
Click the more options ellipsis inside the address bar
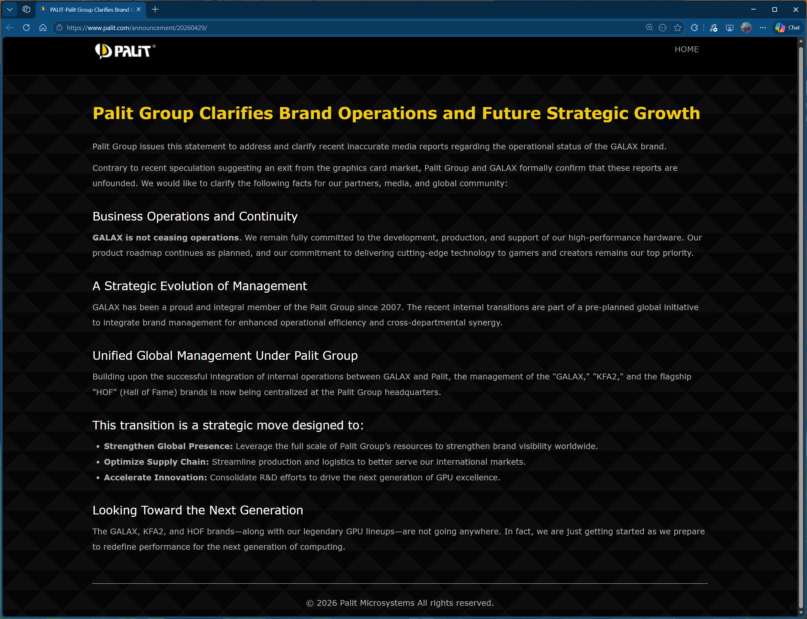point(663,27)
